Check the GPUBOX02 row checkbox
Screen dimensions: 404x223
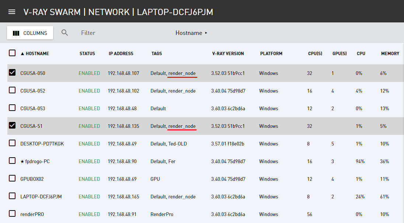pos(12,178)
